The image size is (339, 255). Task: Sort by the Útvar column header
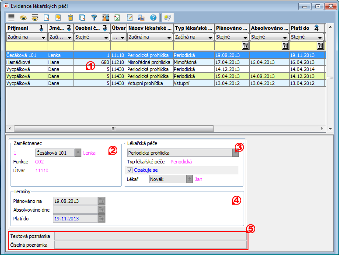118,28
